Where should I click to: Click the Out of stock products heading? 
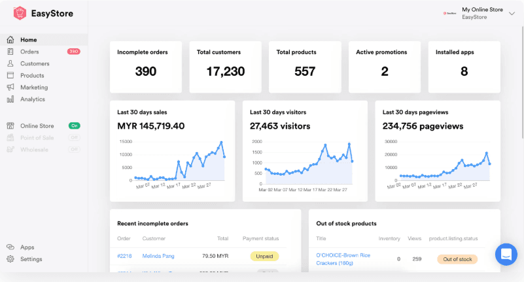click(x=346, y=223)
